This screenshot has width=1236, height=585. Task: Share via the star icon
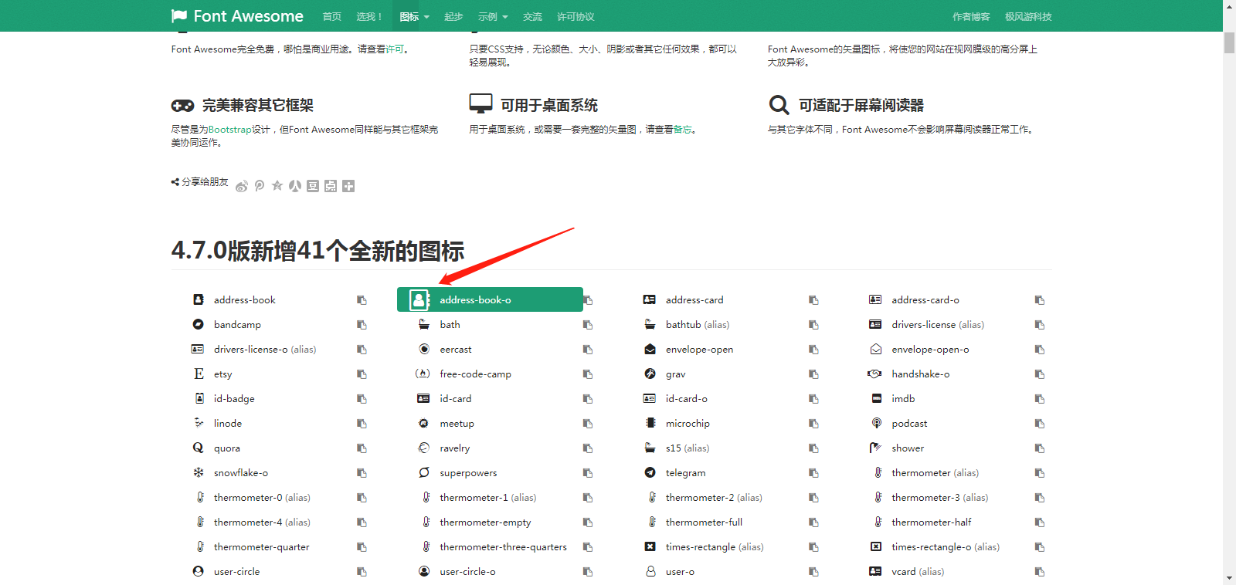click(x=277, y=186)
